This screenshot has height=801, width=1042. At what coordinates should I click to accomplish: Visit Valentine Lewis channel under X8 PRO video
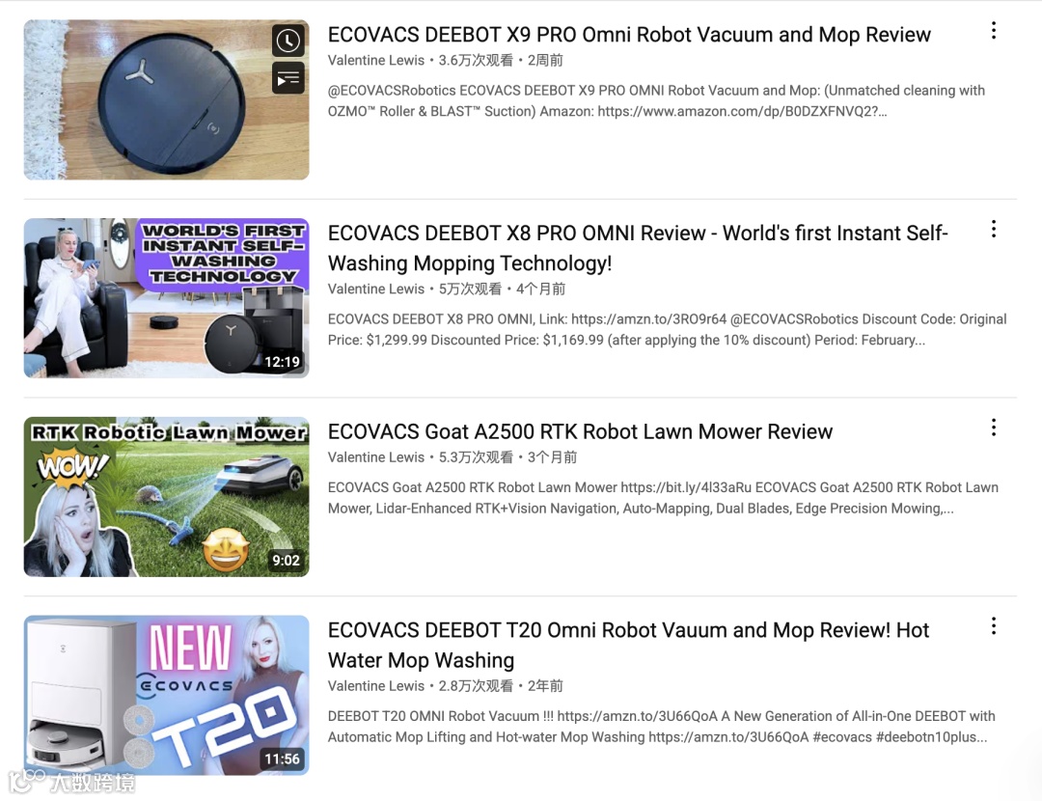pos(375,290)
